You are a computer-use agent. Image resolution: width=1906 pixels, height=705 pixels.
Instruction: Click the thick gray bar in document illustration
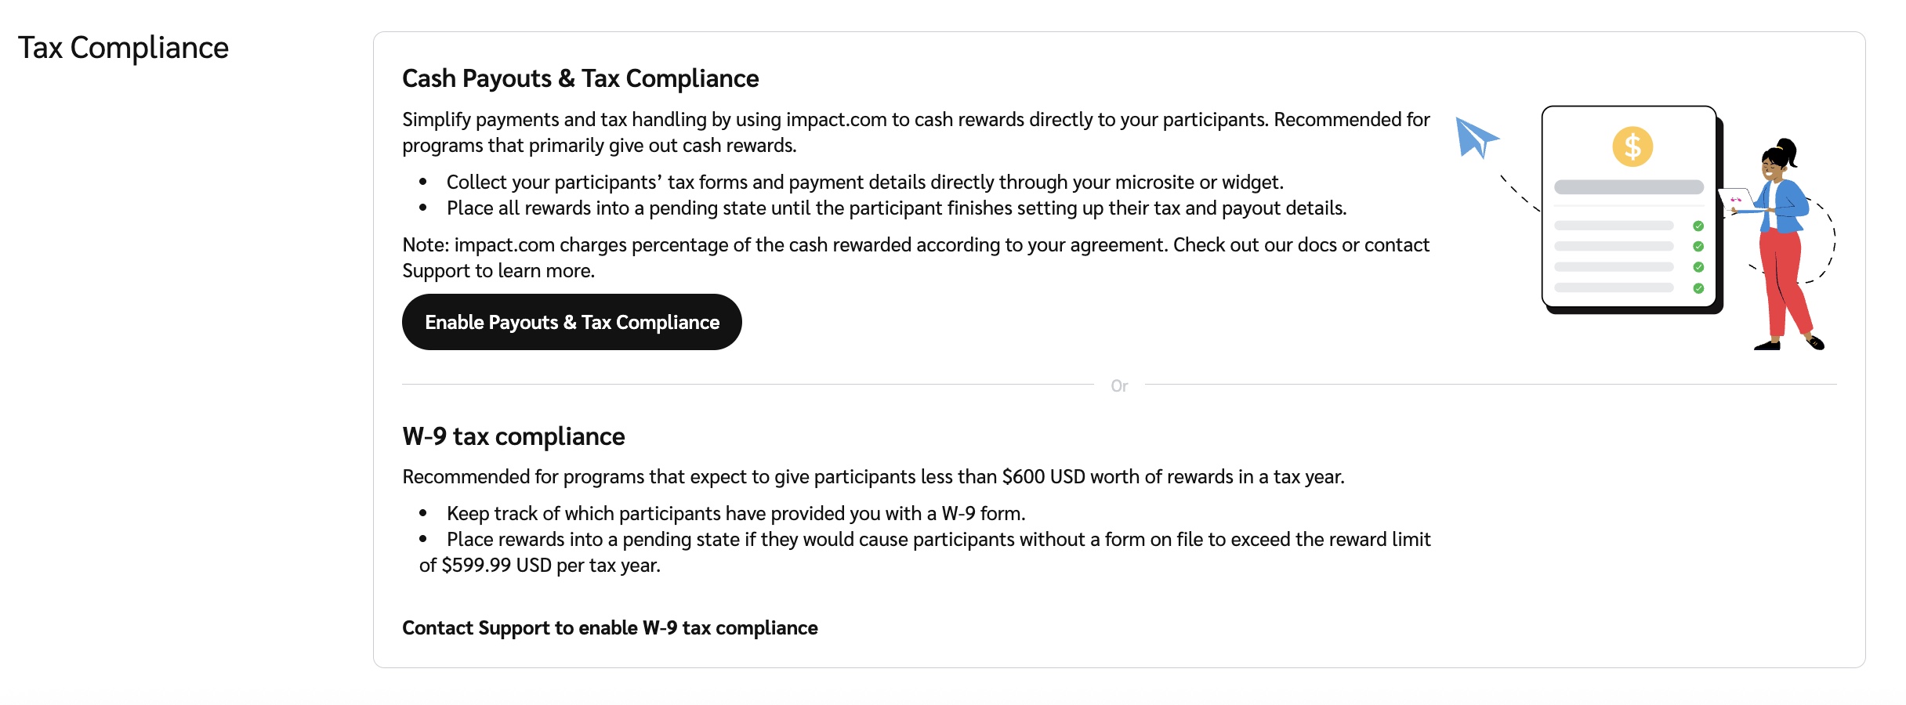point(1628,186)
